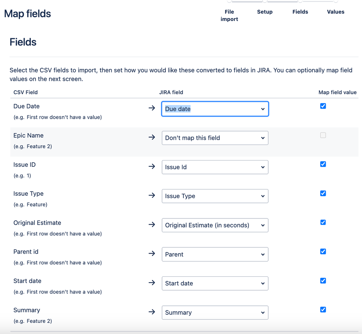Click the arrow icon in Original Estimate row
Screen dimensions: 362x334
coord(152,224)
